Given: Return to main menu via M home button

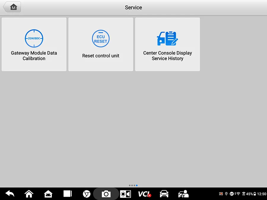Looking at the screenshot, I should [x=12, y=7].
